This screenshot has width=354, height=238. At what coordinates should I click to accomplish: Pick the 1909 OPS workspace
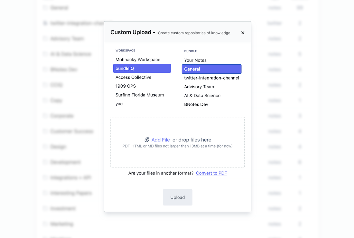[x=126, y=86]
